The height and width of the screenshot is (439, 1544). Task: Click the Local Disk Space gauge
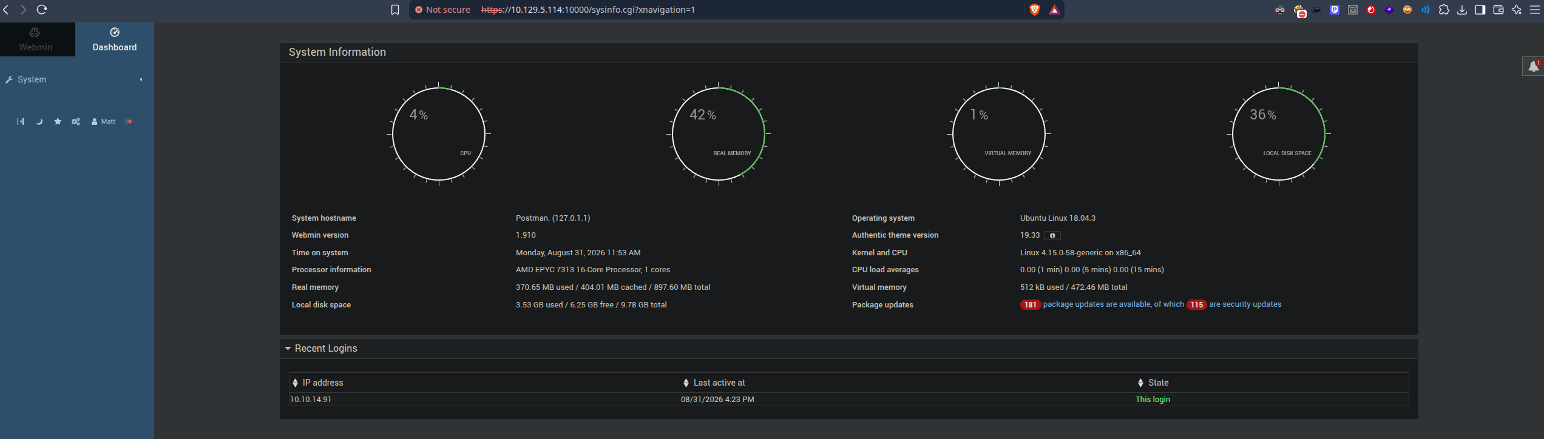tap(1279, 134)
